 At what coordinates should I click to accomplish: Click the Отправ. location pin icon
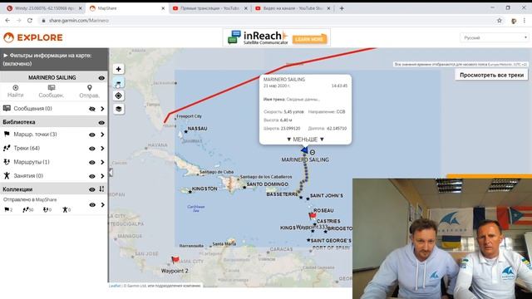click(x=89, y=88)
